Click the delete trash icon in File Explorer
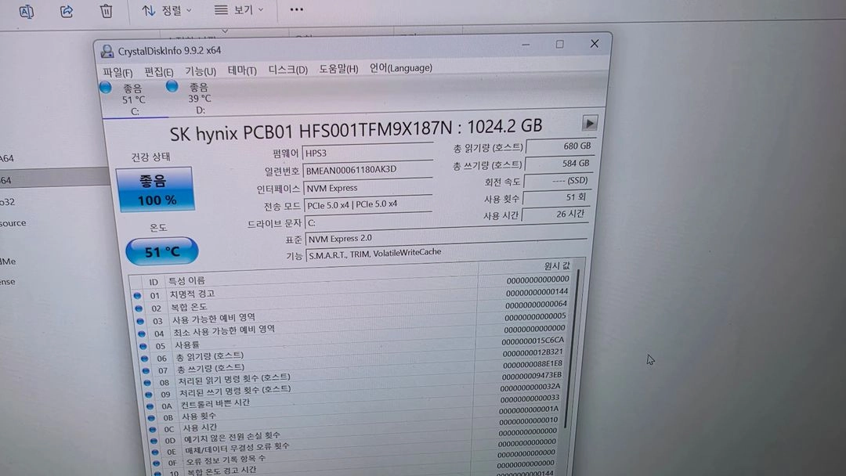 (107, 11)
